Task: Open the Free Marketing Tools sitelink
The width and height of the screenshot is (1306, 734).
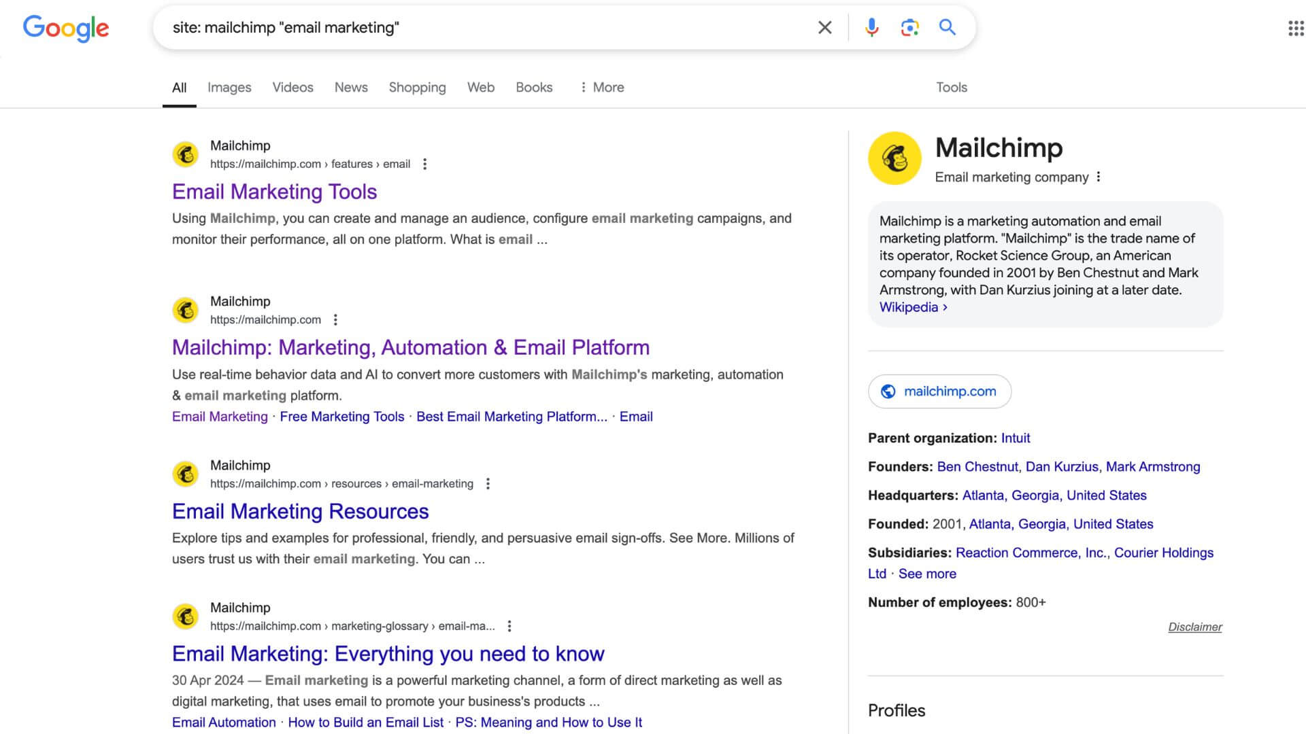Action: 342,417
